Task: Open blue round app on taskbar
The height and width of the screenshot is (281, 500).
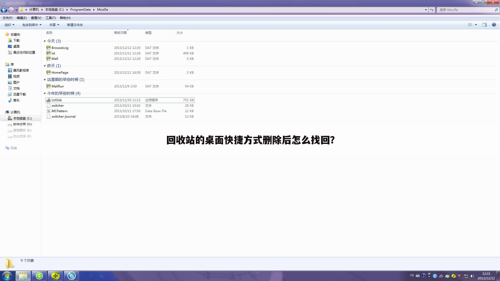Action: pos(72,276)
